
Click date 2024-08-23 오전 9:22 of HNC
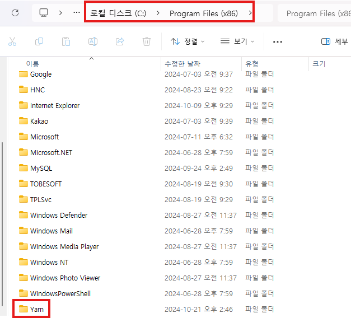tap(199, 90)
